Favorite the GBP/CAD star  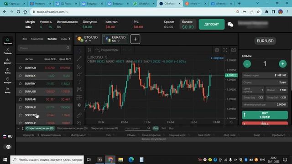click(x=20, y=115)
